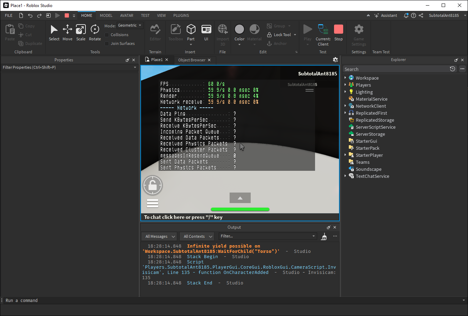This screenshot has width=468, height=316.
Task: Click the in-game mouse lock icon
Action: coord(153,185)
